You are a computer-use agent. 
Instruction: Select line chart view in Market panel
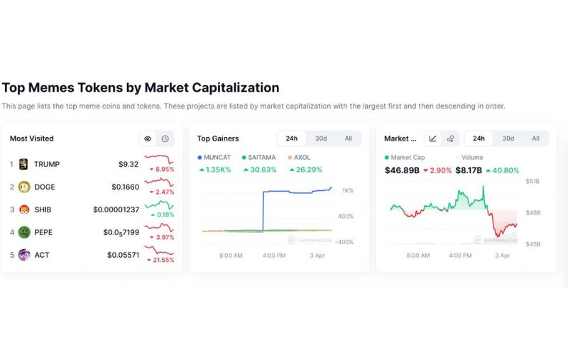tap(433, 138)
